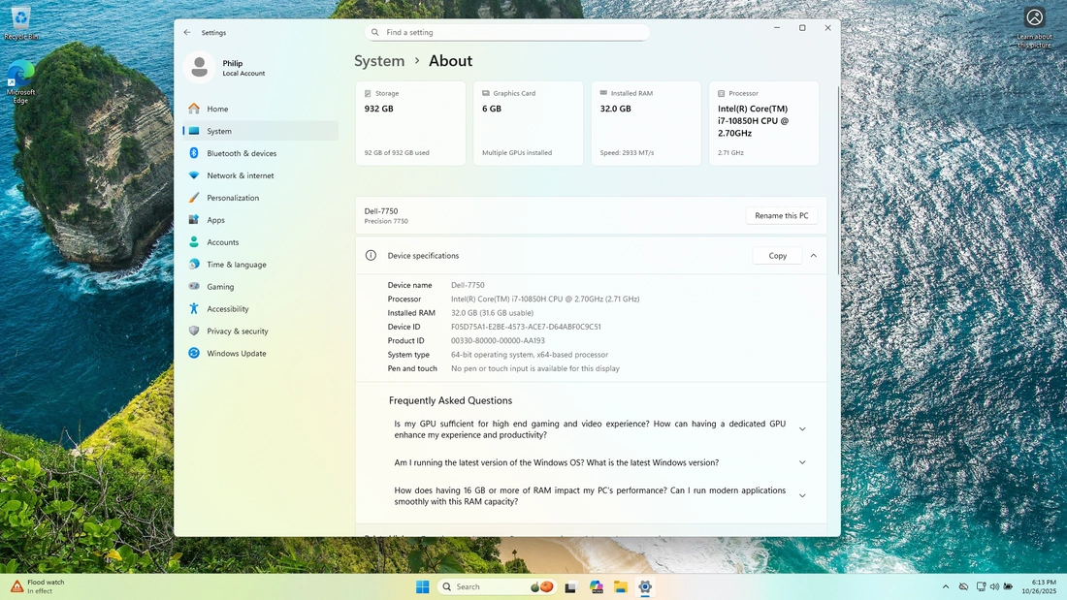1067x600 pixels.
Task: Expand the latest Windows version FAQ
Action: (x=802, y=463)
